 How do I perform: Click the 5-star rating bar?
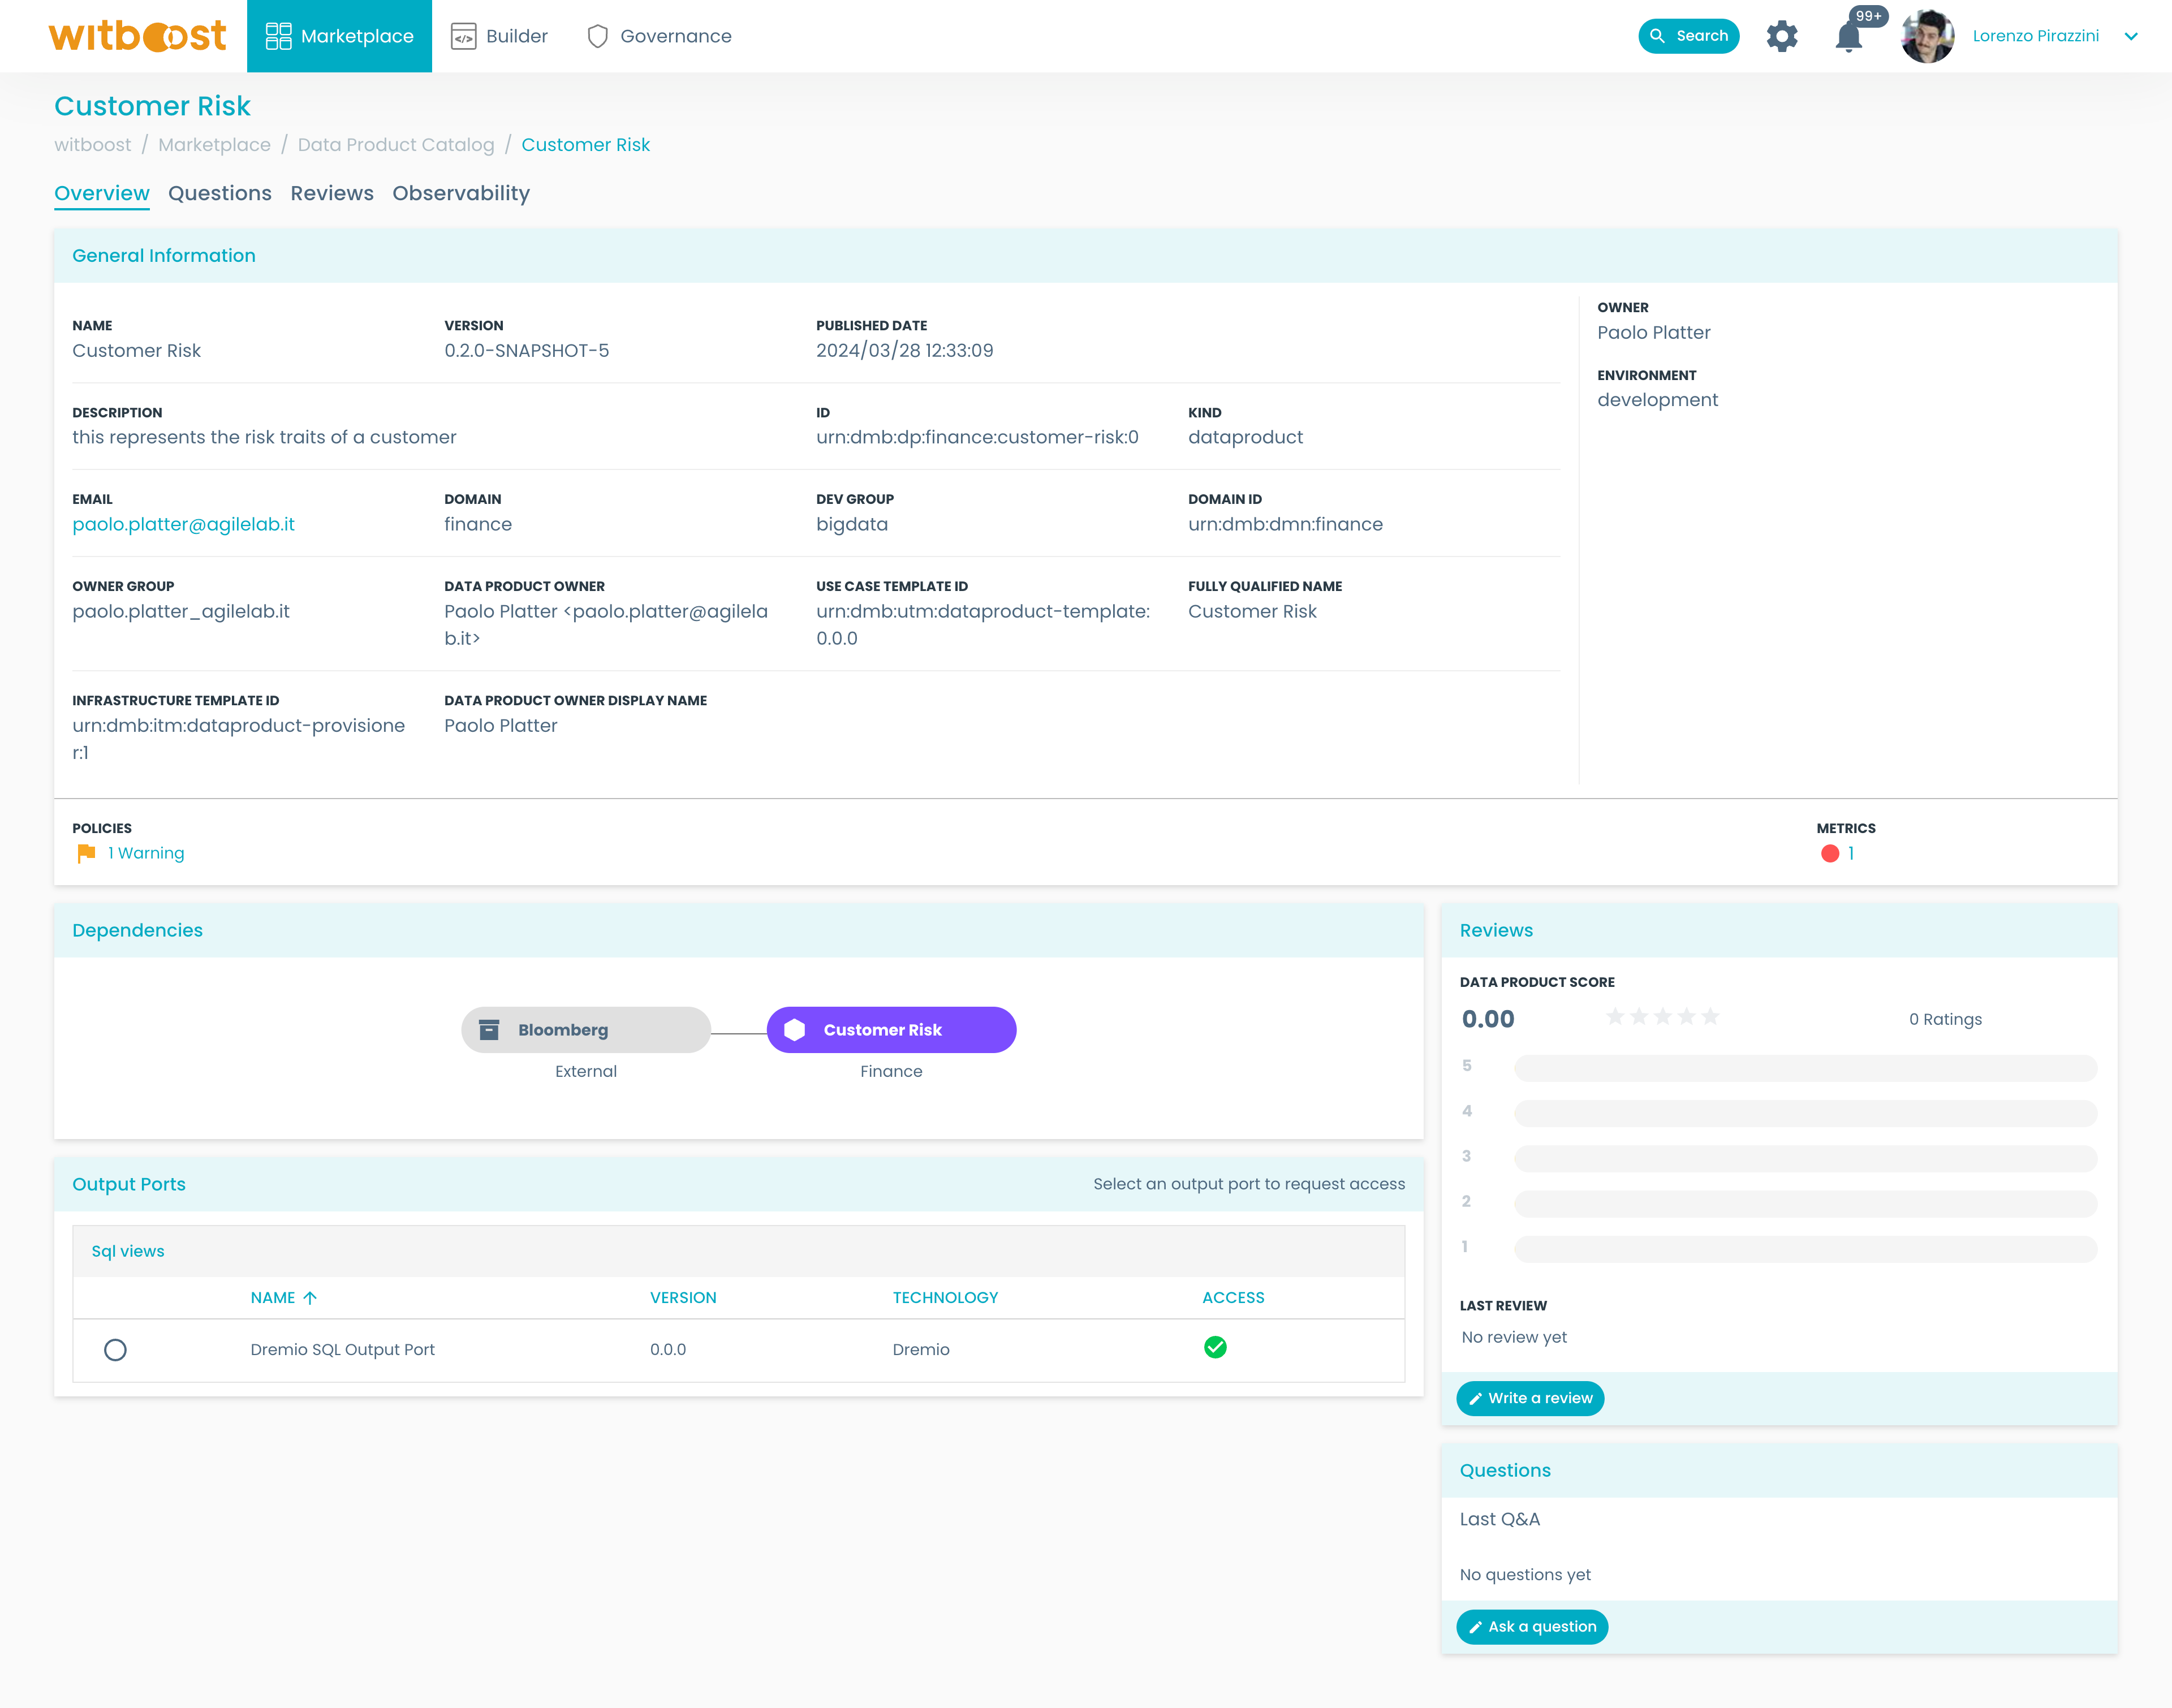(1805, 1068)
